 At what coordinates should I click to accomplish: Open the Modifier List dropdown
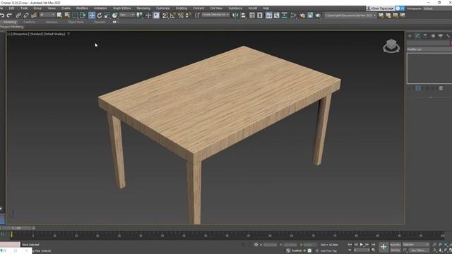(x=429, y=49)
